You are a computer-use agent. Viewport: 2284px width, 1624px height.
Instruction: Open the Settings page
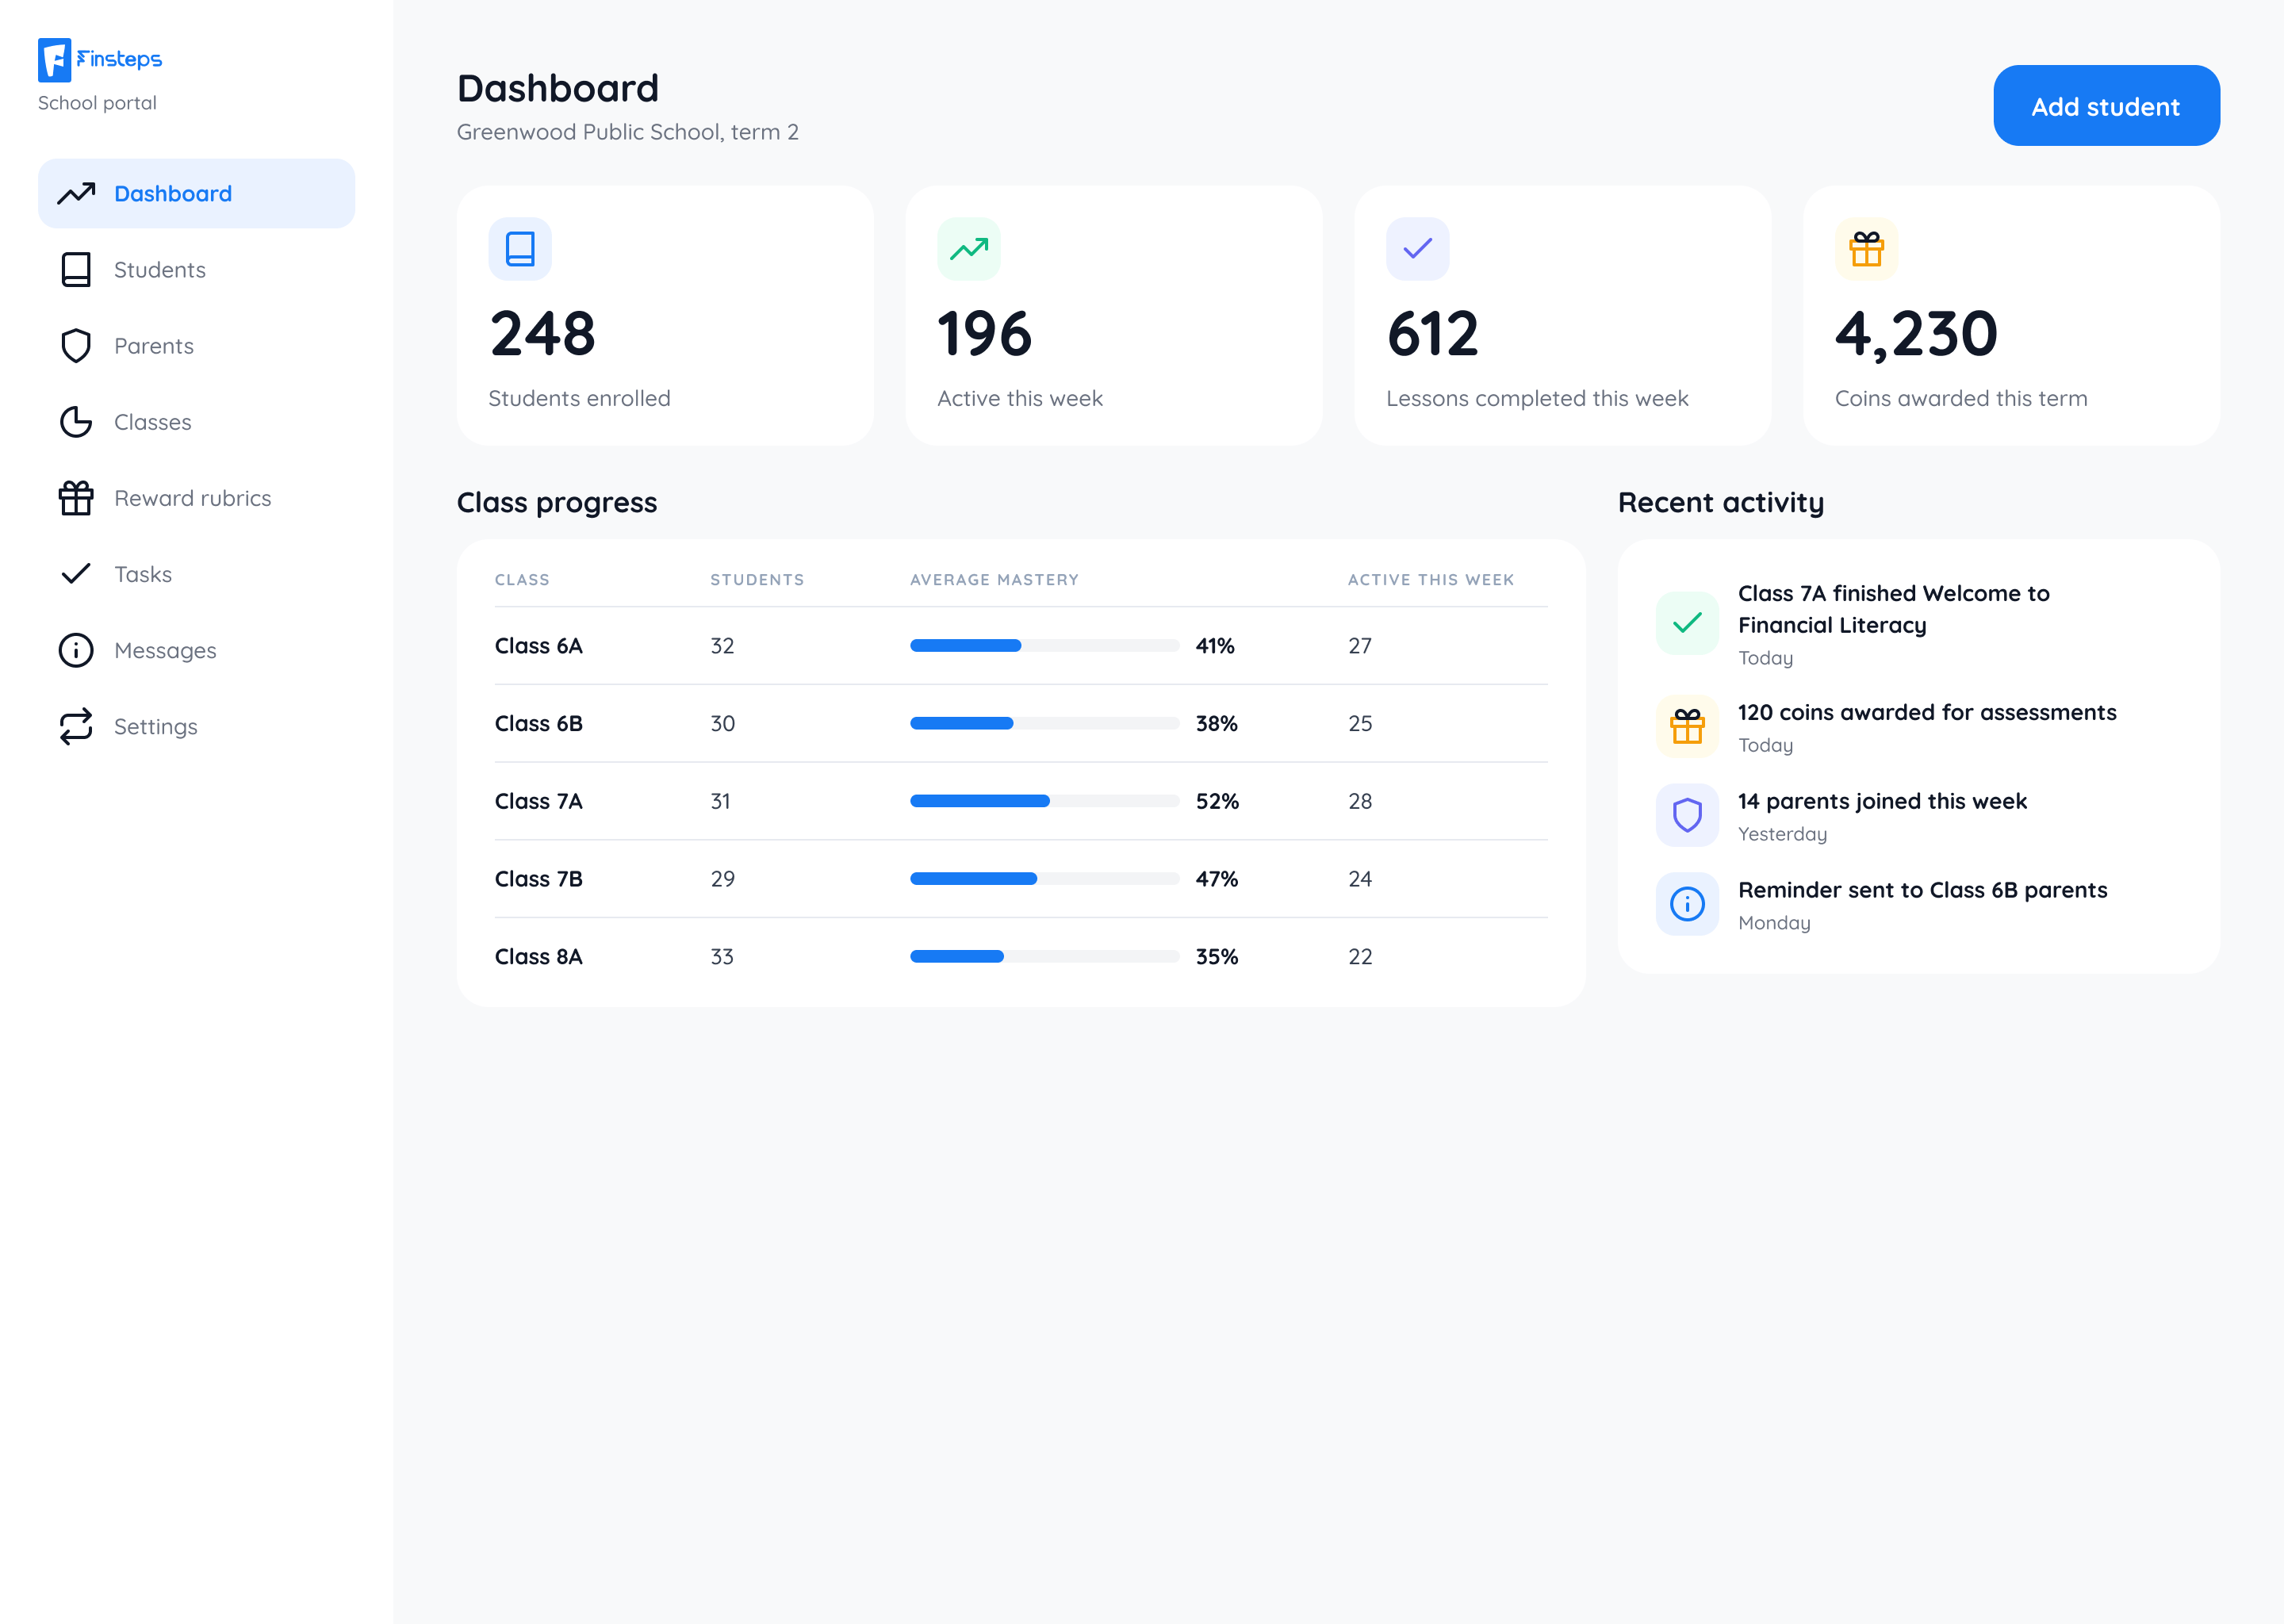click(196, 726)
